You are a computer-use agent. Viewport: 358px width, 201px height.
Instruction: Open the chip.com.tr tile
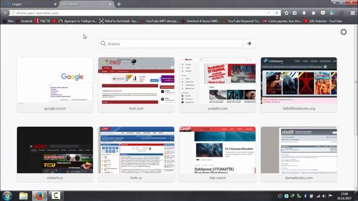pos(218,154)
